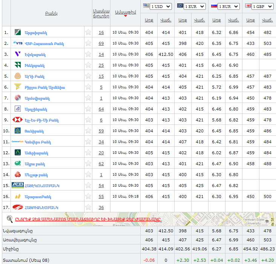This screenshot has height=264, width=276.
Task: Toggle favorite star for Արդշինբանկ
Action: coord(88,109)
